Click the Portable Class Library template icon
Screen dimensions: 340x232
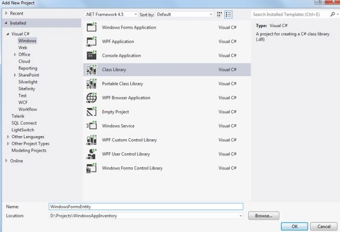[92, 83]
